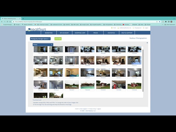The width and height of the screenshot is (176, 132).
Task: Click the Home icon in the top-right header
Action: pos(112,28)
